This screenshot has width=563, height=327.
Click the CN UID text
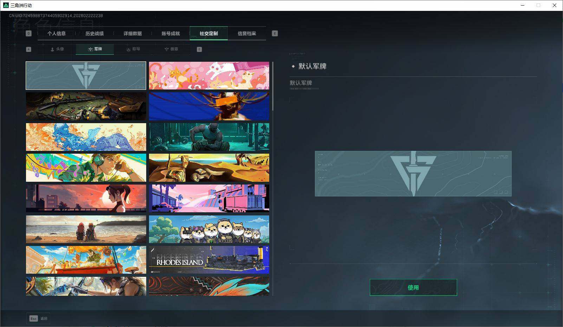tap(56, 16)
